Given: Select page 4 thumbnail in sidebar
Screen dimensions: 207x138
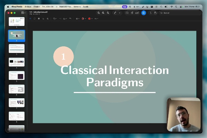Looking at the screenshot, I should coord(17,62).
